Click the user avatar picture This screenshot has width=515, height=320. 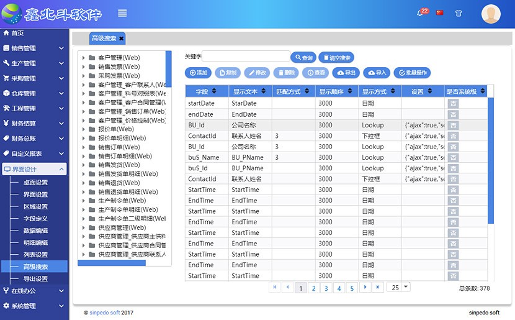click(491, 14)
